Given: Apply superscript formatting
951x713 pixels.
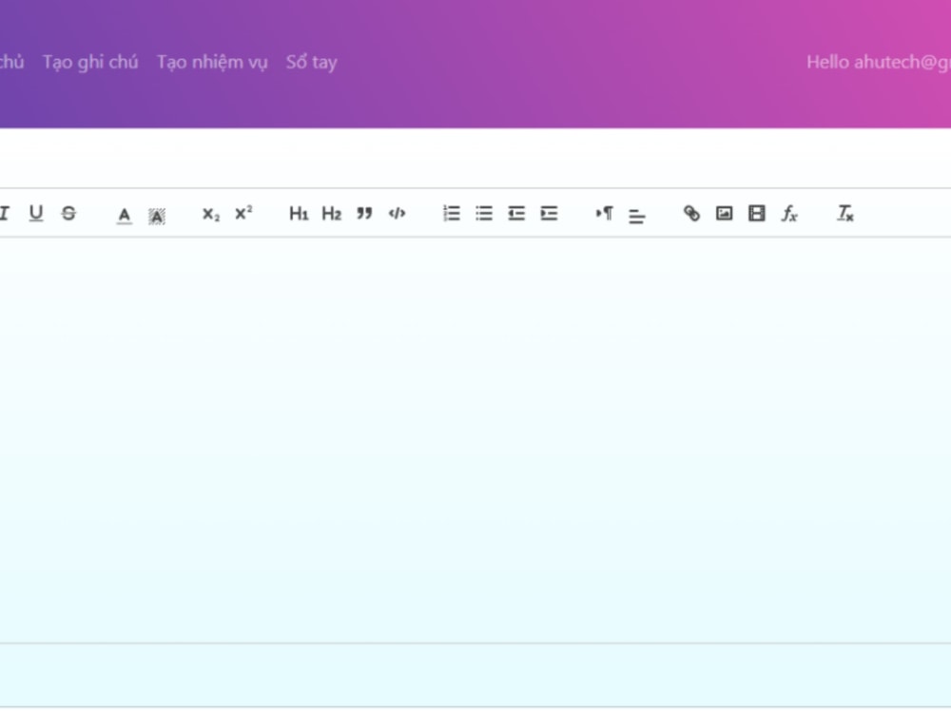Looking at the screenshot, I should pos(243,213).
